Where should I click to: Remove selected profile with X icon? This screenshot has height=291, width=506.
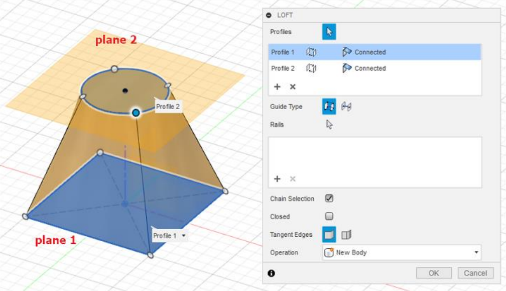pyautogui.click(x=293, y=86)
